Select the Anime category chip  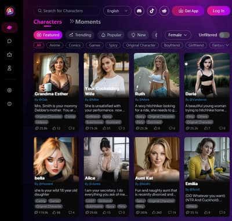[55, 45]
